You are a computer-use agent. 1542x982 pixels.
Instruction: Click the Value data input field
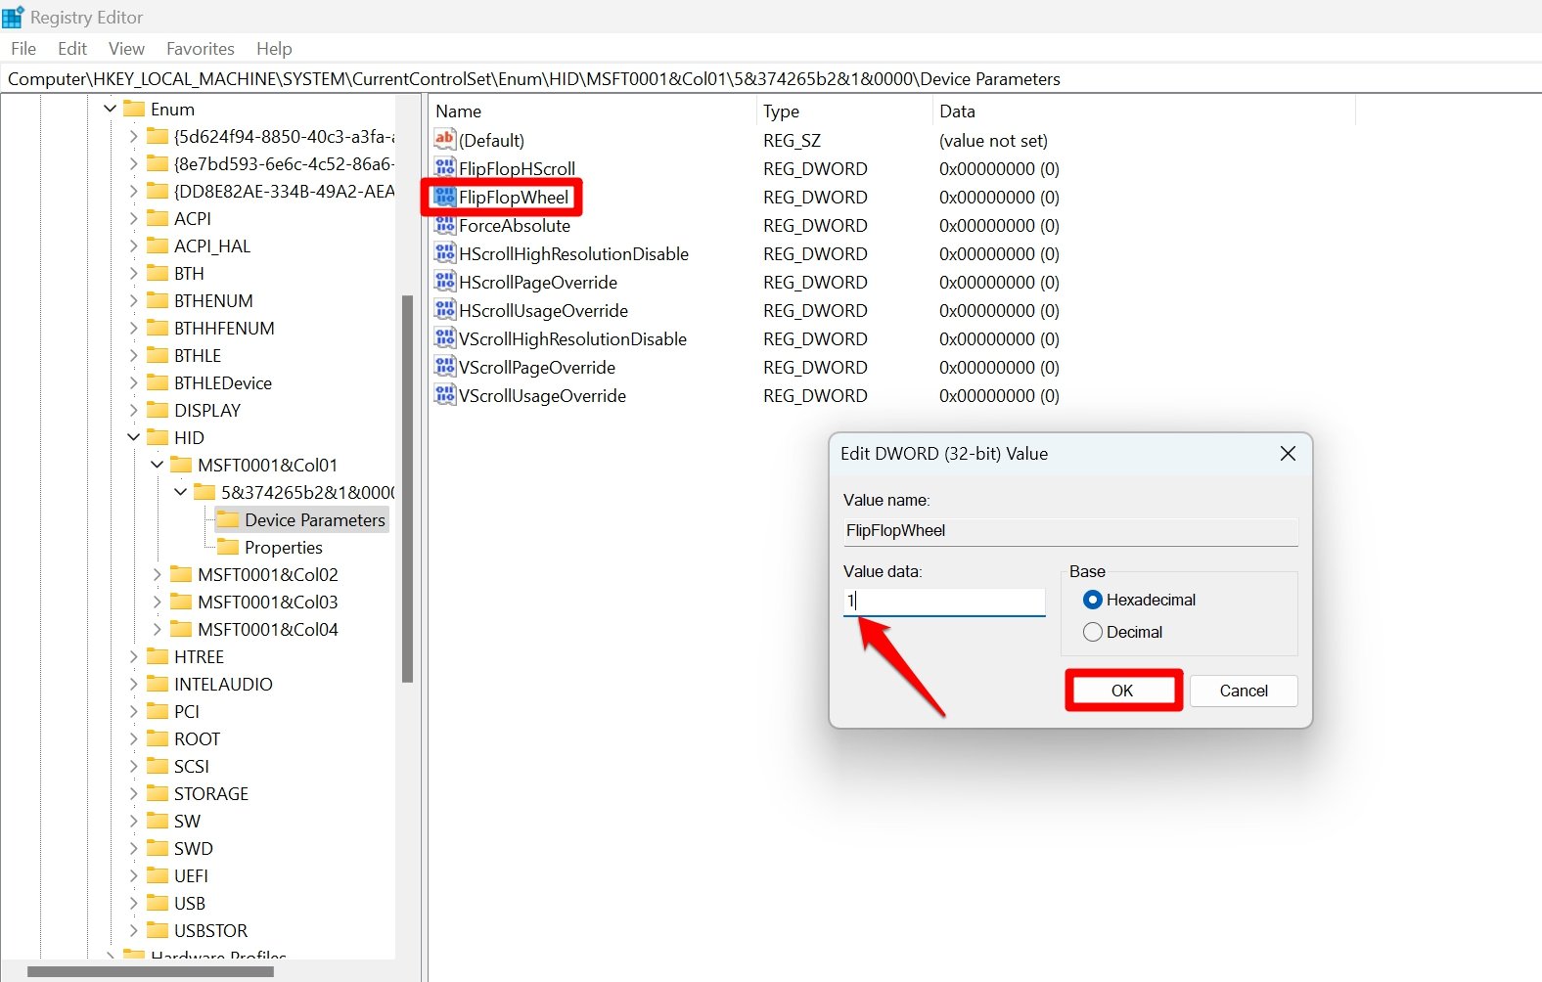944,601
